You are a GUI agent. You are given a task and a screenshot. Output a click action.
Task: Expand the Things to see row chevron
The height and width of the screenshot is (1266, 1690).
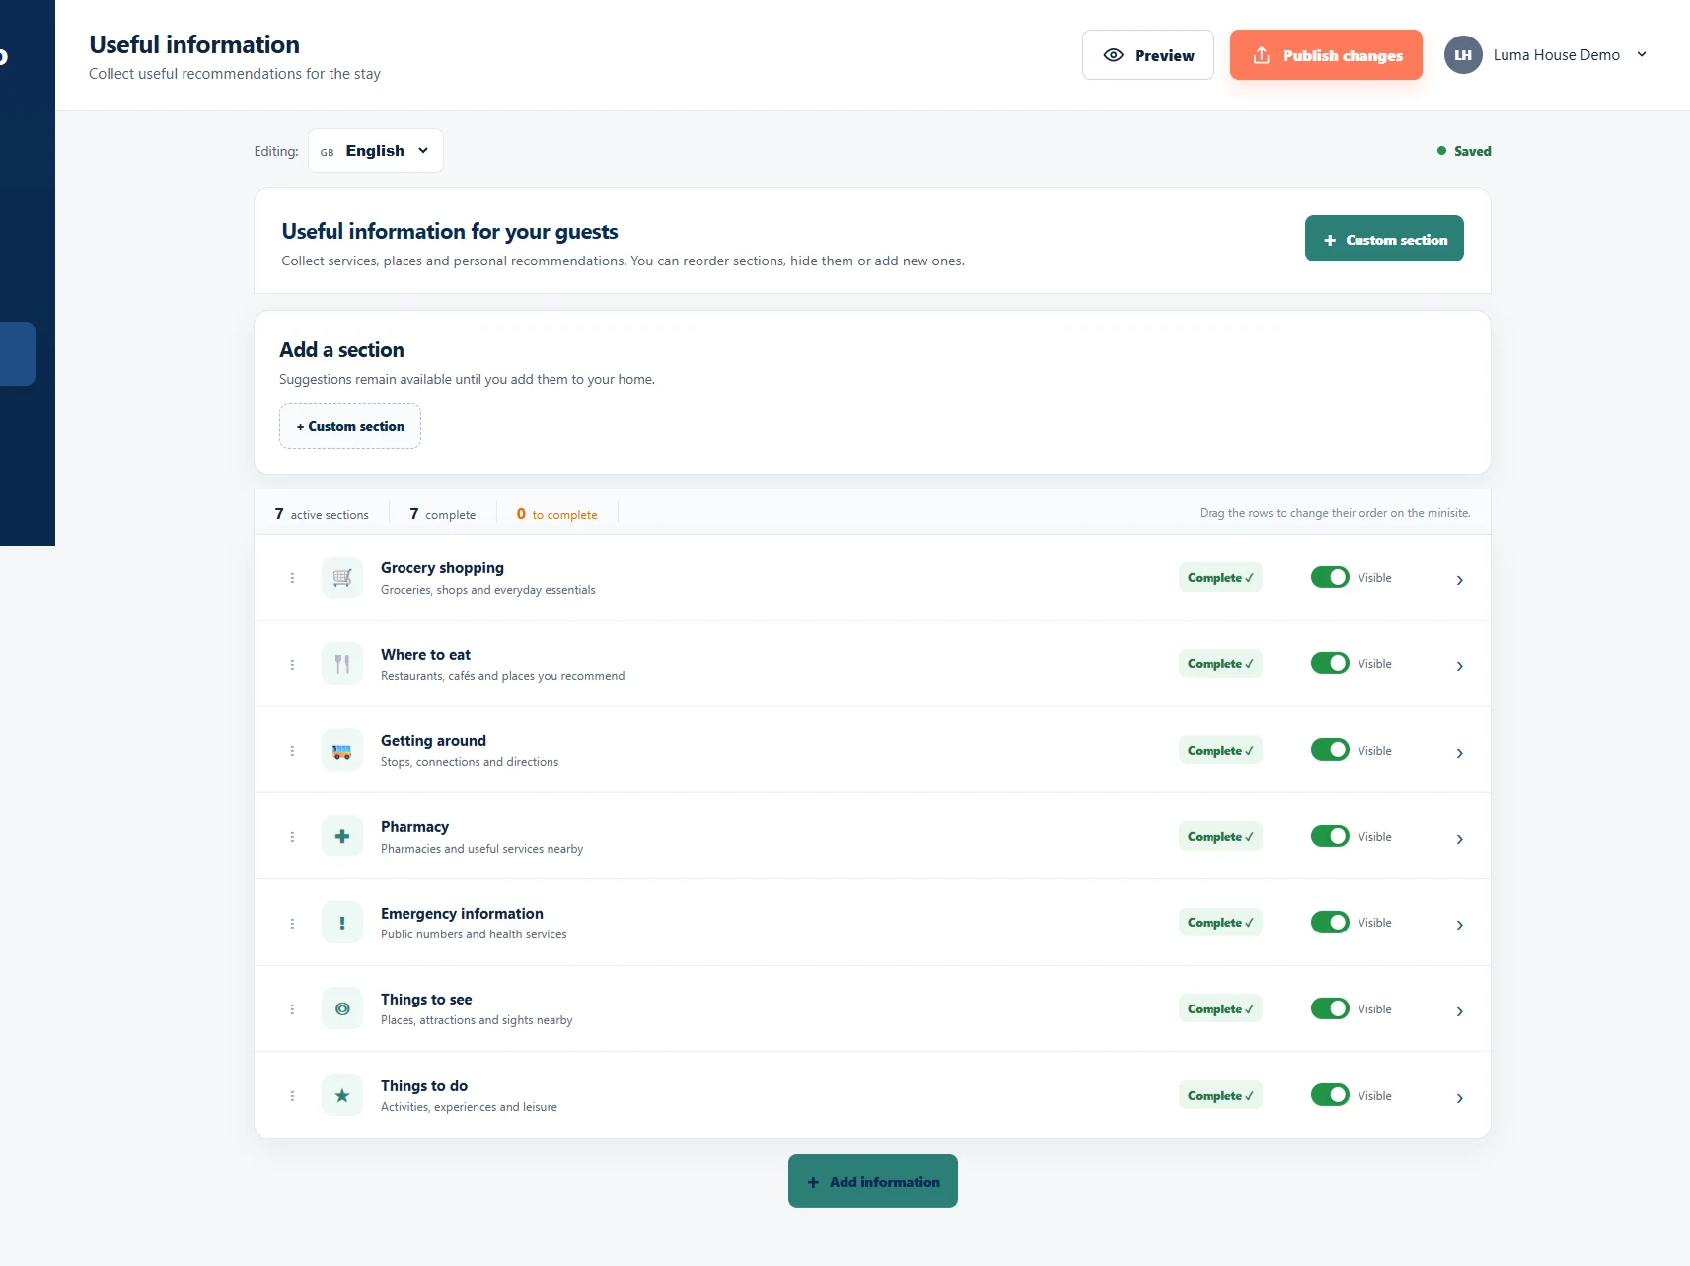coord(1459,1011)
